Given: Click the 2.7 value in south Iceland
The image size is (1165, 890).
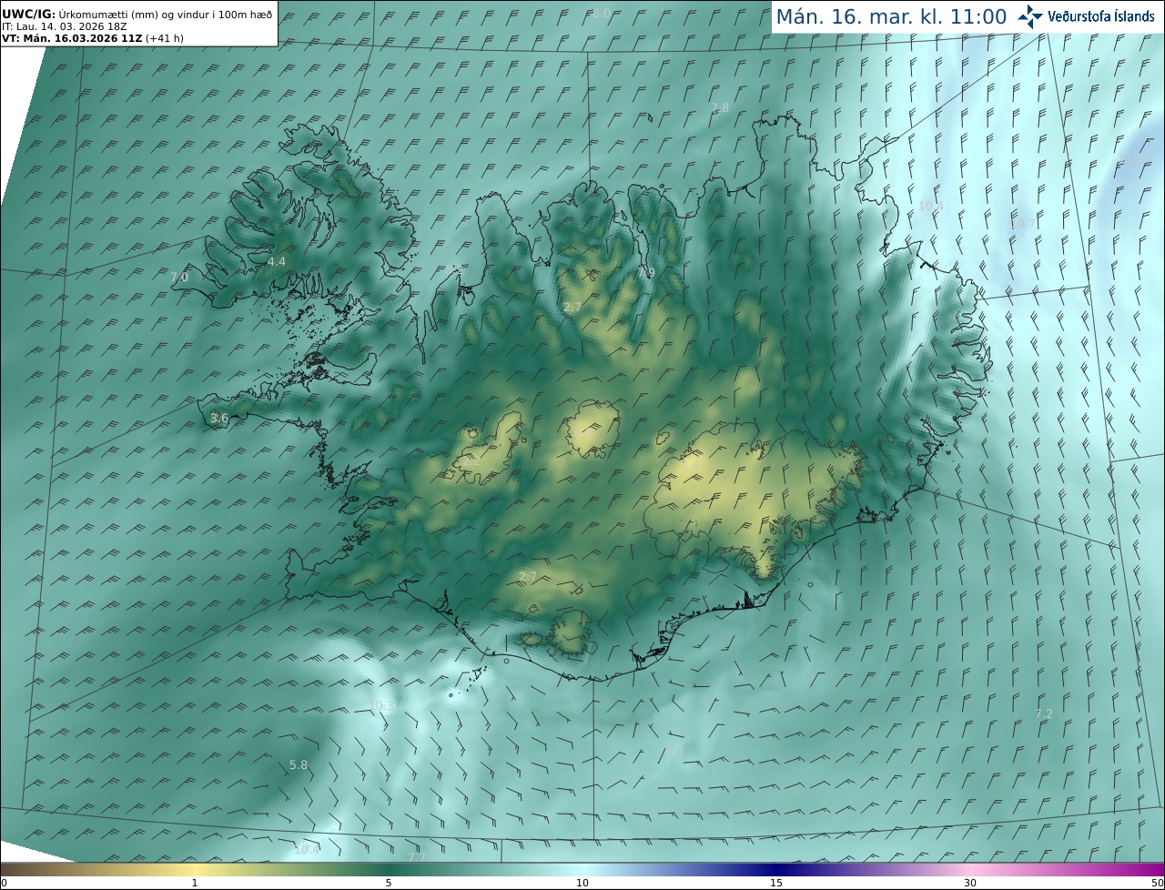Looking at the screenshot, I should (528, 577).
